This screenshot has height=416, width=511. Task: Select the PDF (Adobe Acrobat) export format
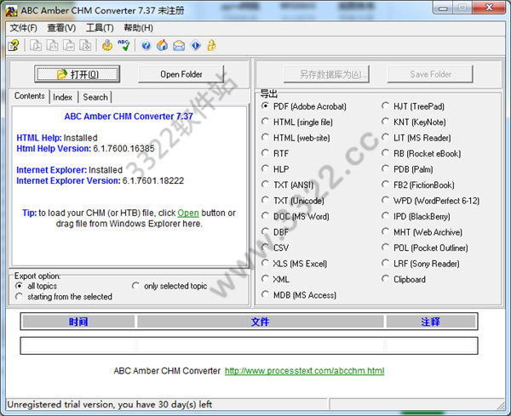266,106
